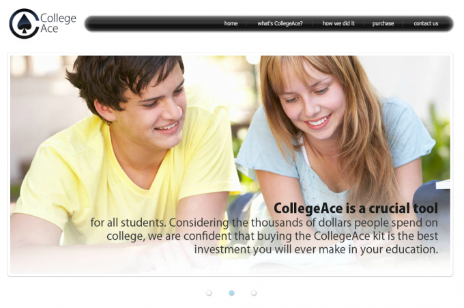Select the blue active slide dot

click(231, 293)
